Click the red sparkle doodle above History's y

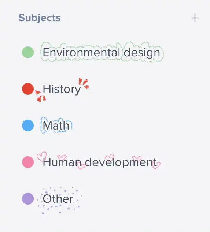(84, 83)
